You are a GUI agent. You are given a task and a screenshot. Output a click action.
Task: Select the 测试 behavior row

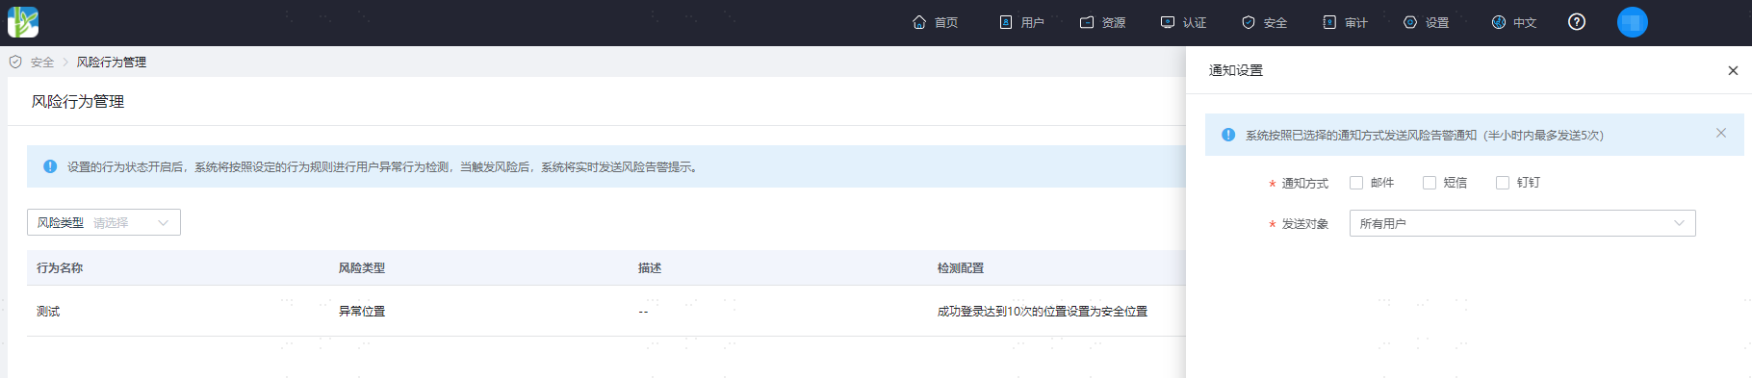tap(606, 311)
